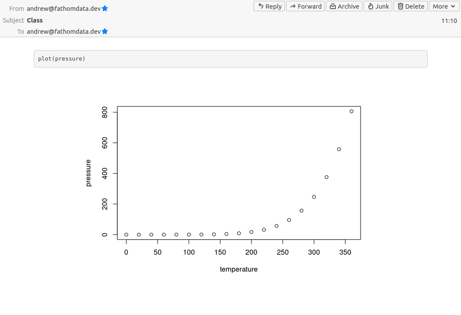Screen dimensions: 461x315
Task: Forward this email message
Action: (305, 6)
